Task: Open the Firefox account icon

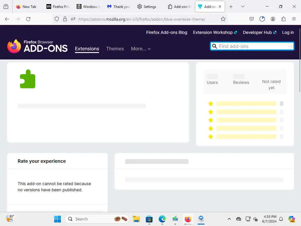Action: click(x=273, y=19)
